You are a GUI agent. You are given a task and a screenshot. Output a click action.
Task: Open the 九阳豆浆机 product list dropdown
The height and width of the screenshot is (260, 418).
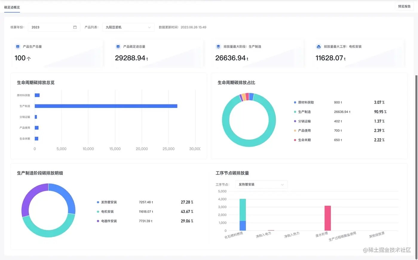click(x=128, y=27)
